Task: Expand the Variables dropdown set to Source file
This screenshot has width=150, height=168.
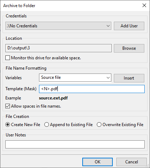Action: [x=75, y=78]
